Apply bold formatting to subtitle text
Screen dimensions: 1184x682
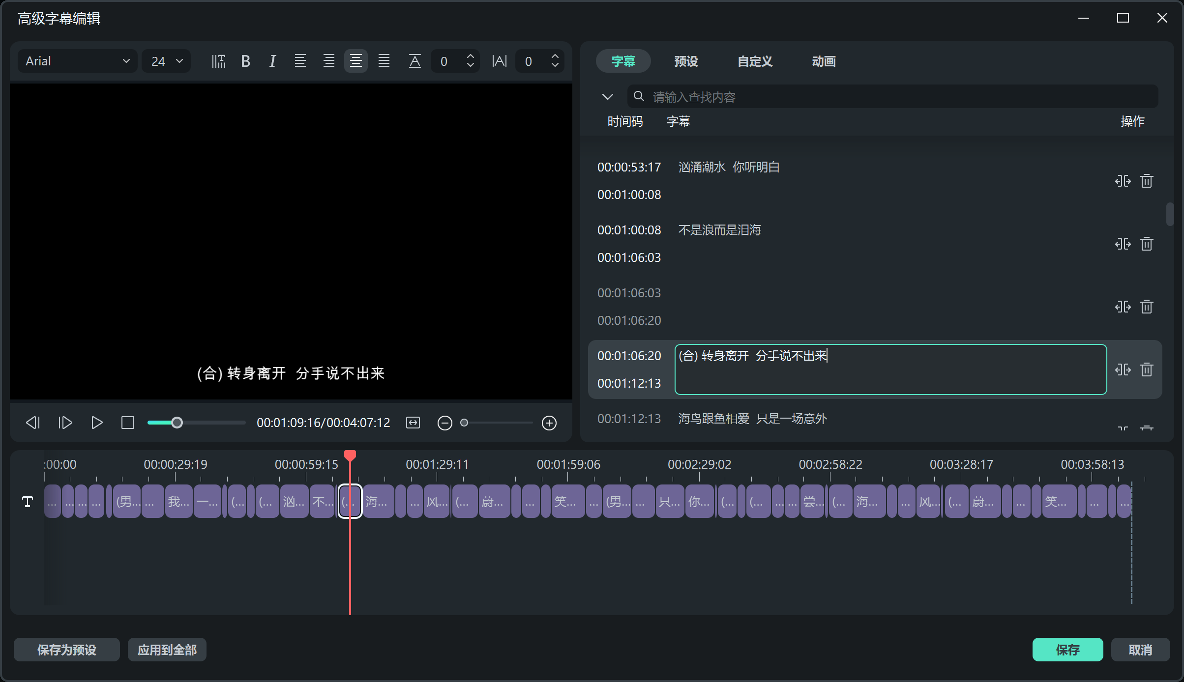(246, 61)
